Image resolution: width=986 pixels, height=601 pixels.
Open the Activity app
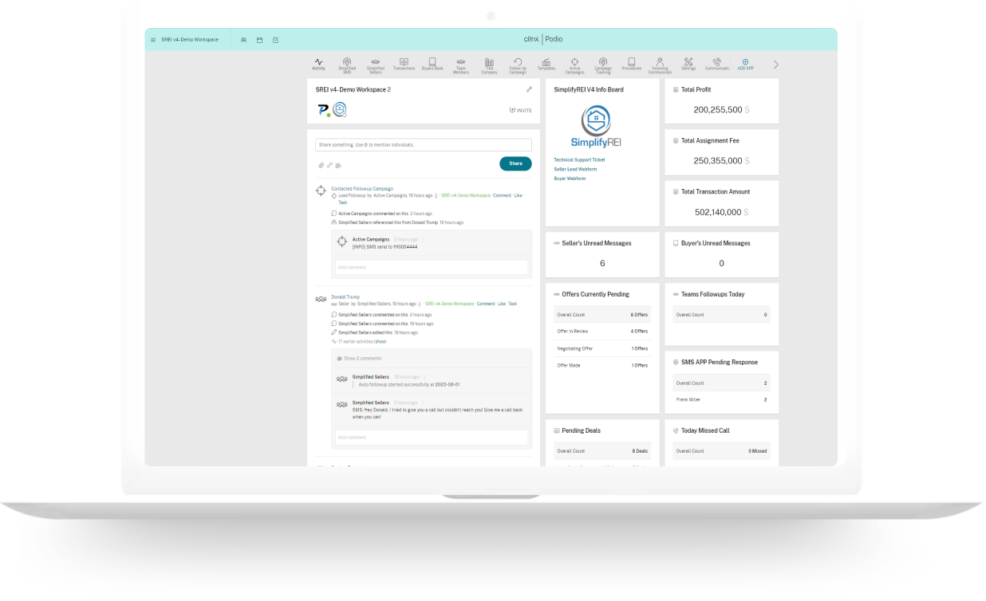pyautogui.click(x=318, y=65)
